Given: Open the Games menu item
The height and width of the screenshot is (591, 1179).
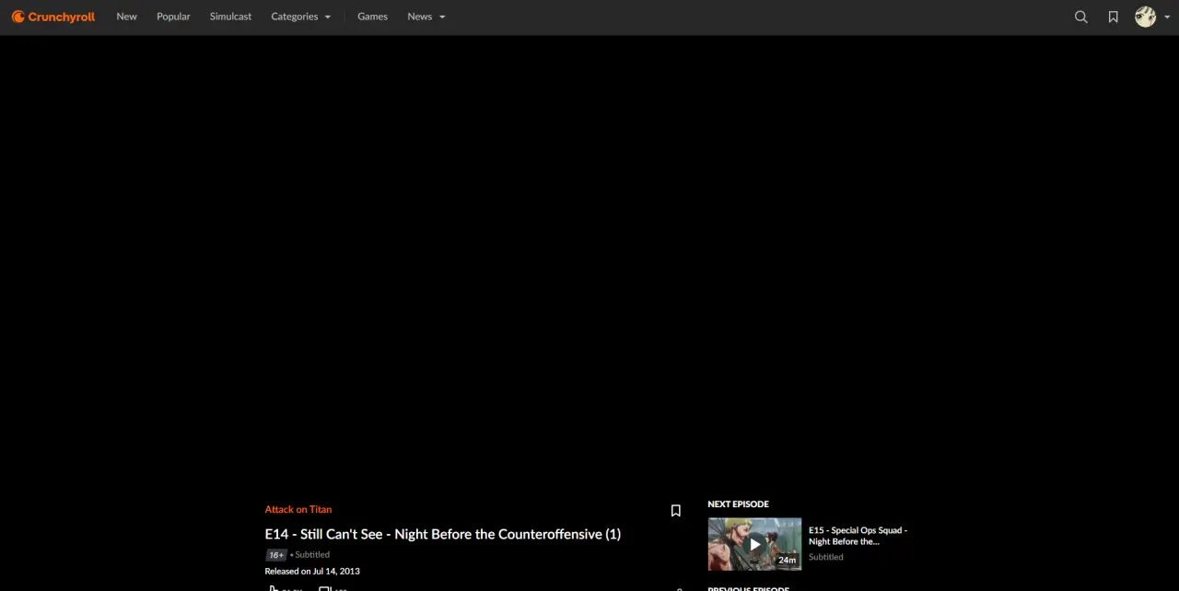Looking at the screenshot, I should (x=372, y=17).
